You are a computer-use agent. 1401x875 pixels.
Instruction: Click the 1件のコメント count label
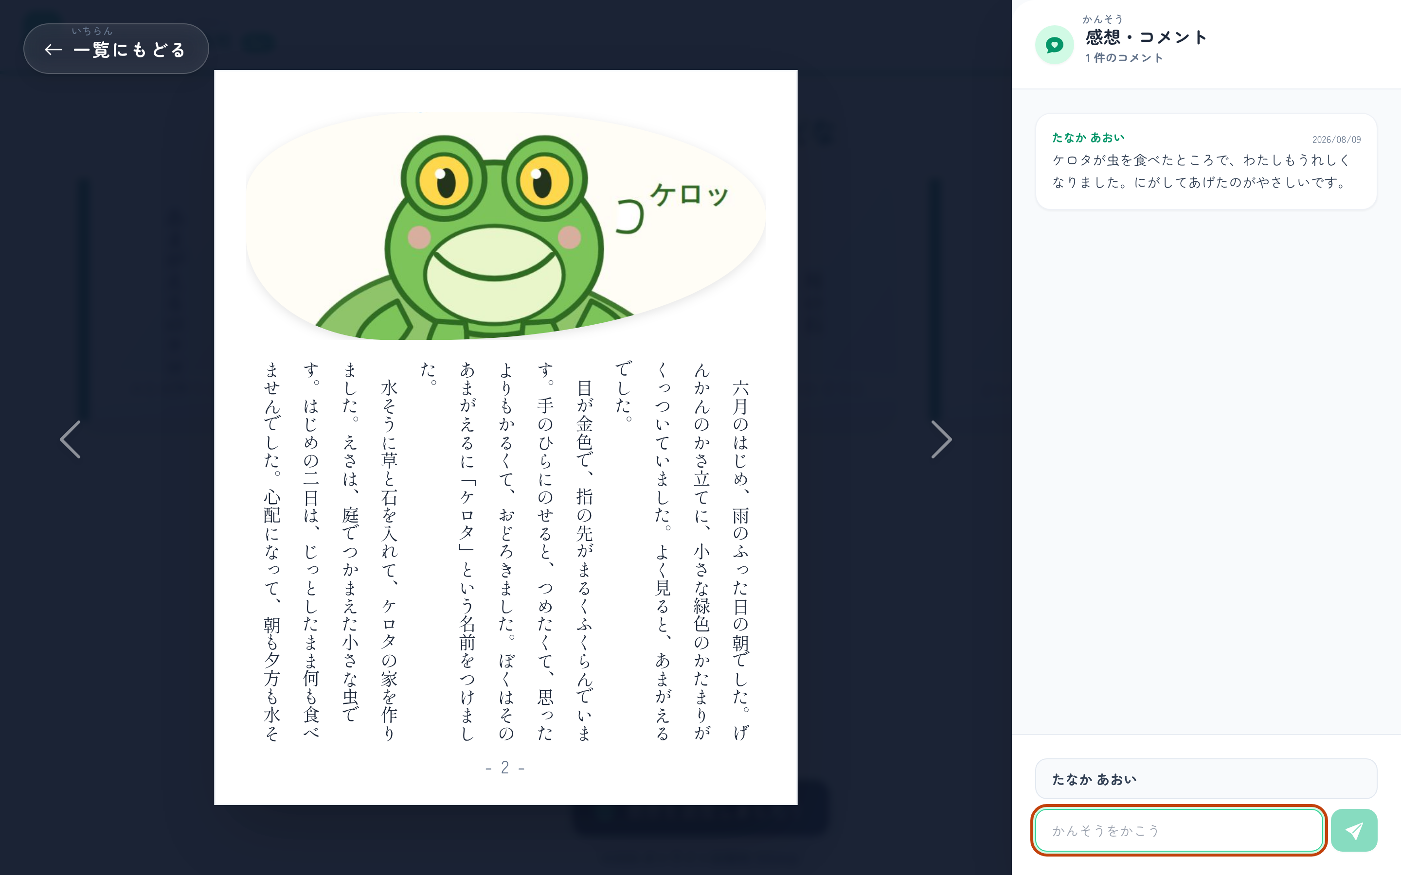1124,58
